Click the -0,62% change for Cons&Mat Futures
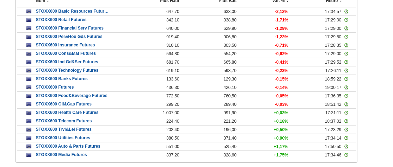This screenshot has width=393, height=167. coord(281,54)
